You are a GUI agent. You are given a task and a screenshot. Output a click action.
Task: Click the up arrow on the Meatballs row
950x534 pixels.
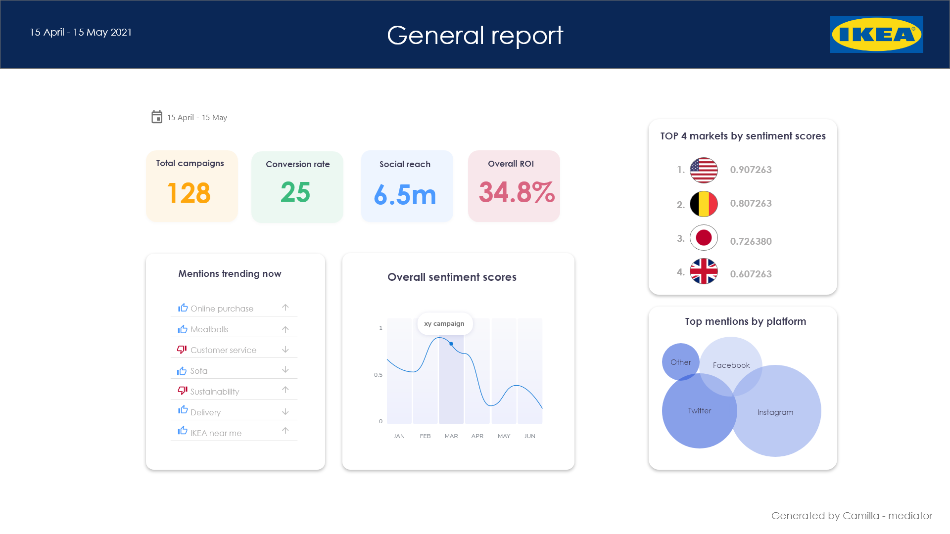(285, 329)
